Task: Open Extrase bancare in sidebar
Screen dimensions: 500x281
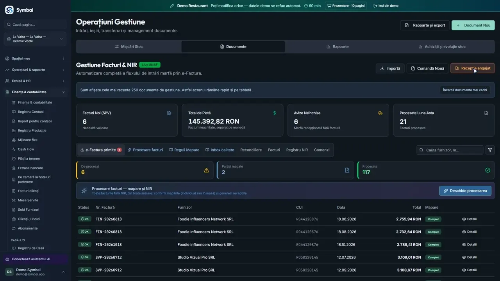Action: pos(30,168)
